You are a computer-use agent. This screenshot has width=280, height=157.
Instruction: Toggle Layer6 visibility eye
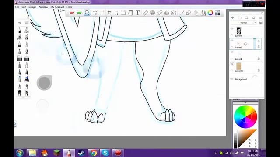(x=232, y=41)
